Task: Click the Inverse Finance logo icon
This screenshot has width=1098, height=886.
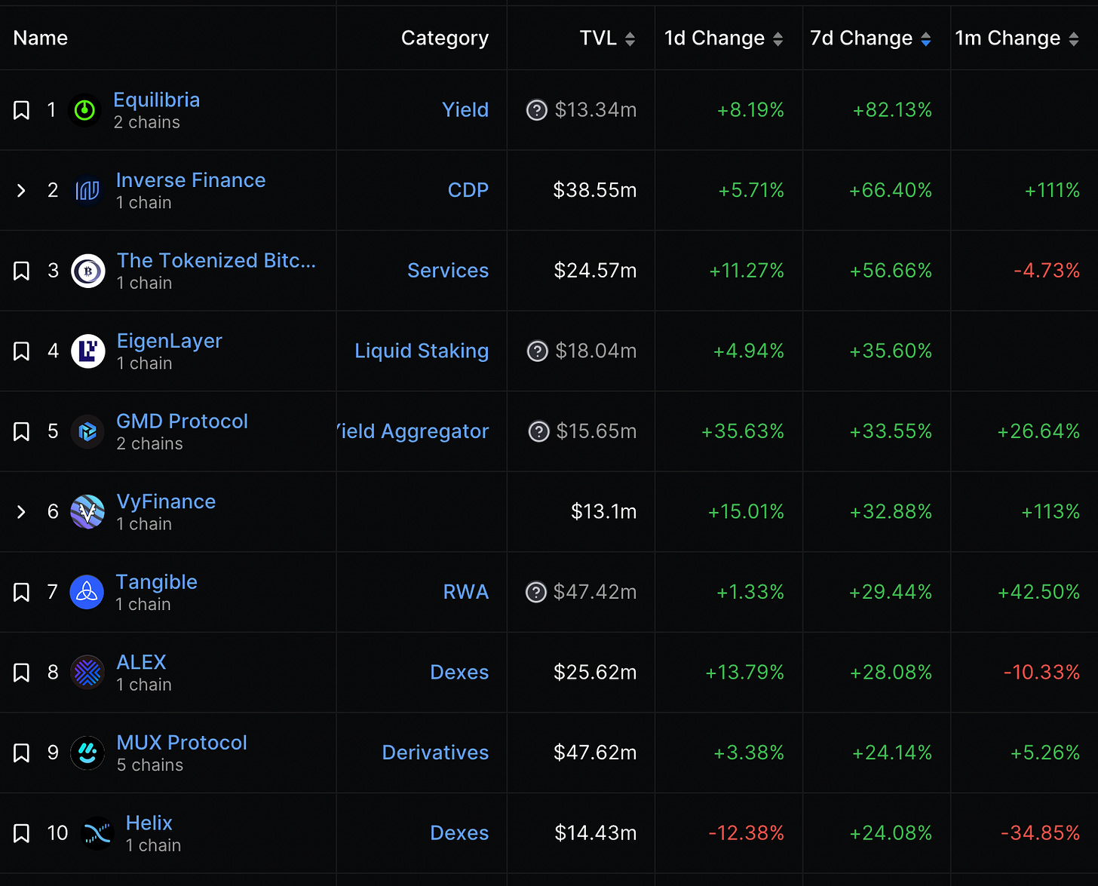Action: tap(87, 191)
